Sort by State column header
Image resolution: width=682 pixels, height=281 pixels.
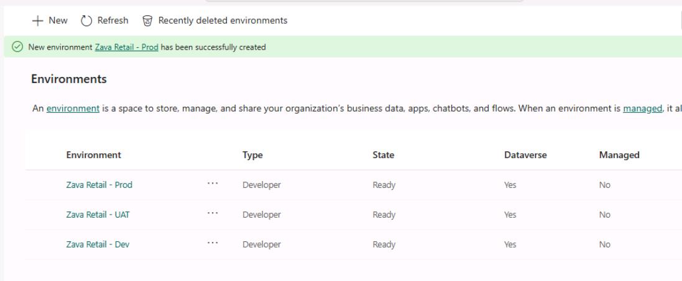383,155
